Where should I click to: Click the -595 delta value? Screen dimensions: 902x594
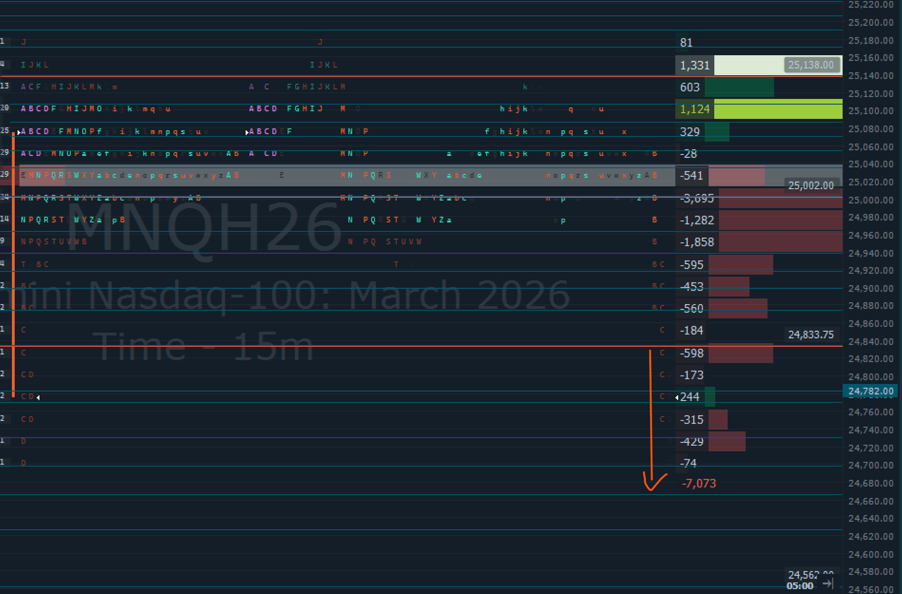pyautogui.click(x=691, y=265)
